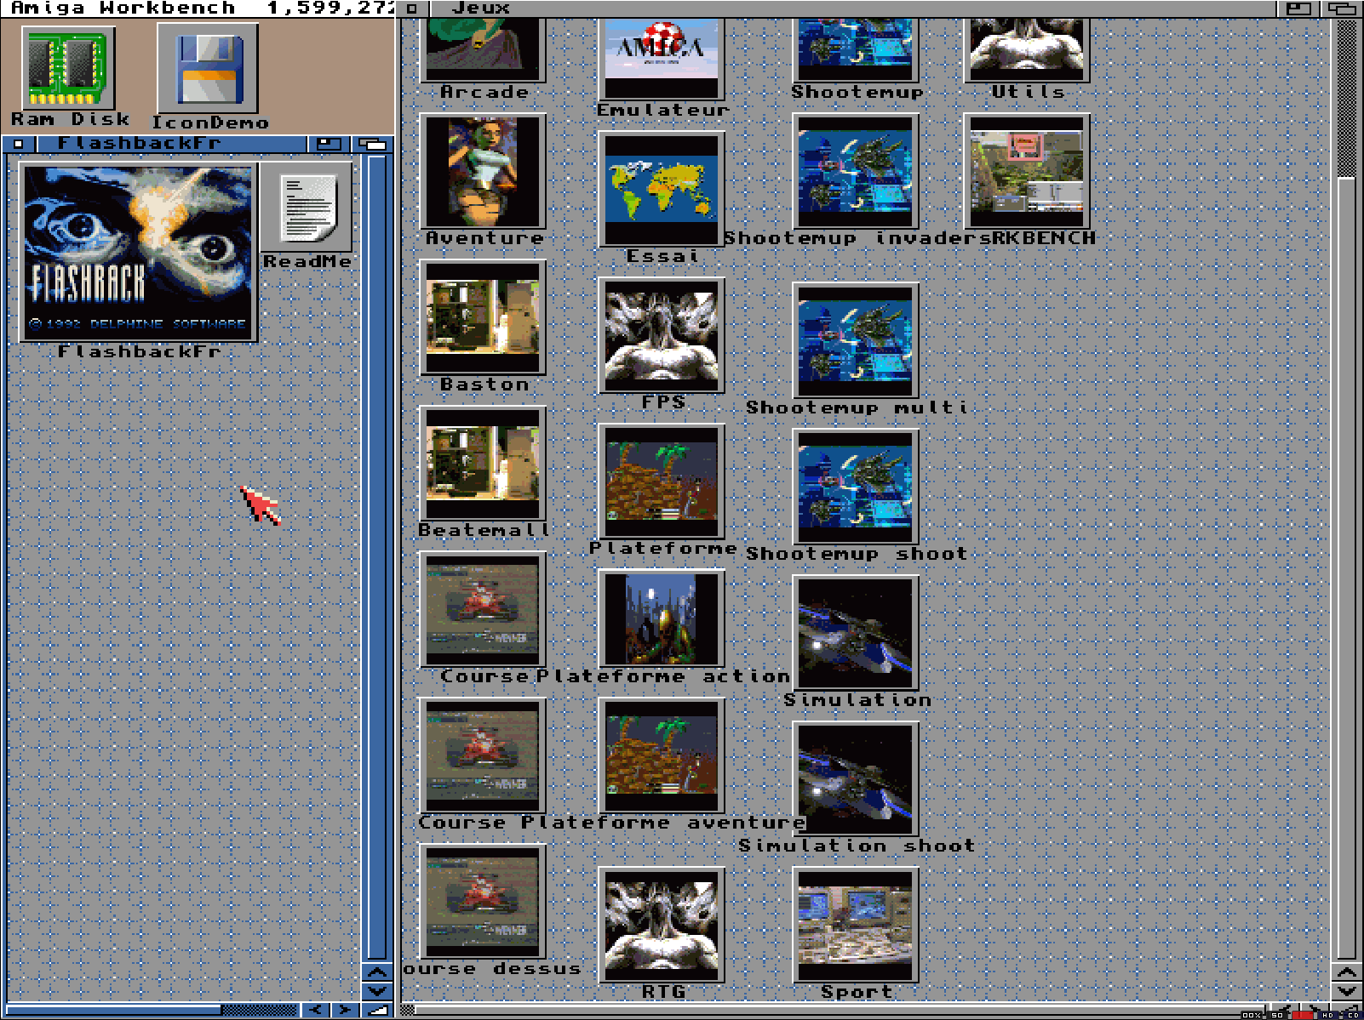Open the Sport drawer icon

(856, 925)
